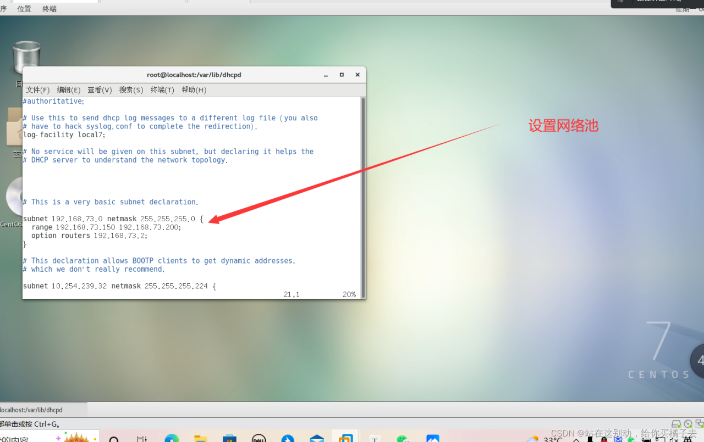This screenshot has height=442, width=704.
Task: Click the comment '# This is a very basic subnet declaration.'
Action: pyautogui.click(x=111, y=202)
